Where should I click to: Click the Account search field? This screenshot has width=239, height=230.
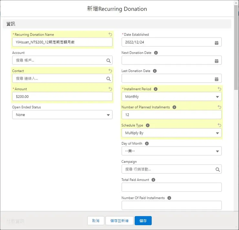tap(59, 60)
